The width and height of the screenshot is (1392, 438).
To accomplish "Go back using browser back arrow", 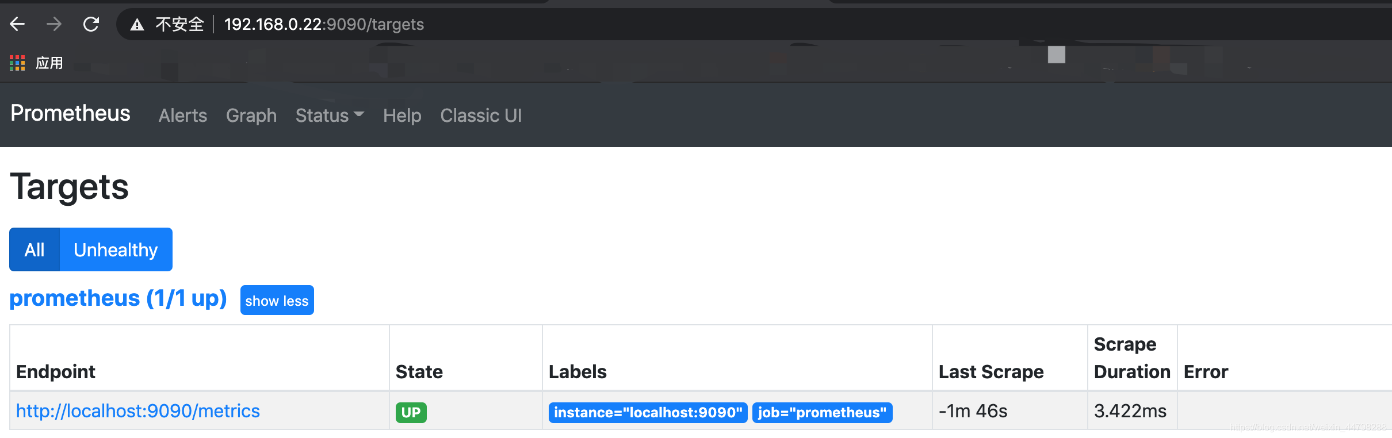I will point(17,24).
